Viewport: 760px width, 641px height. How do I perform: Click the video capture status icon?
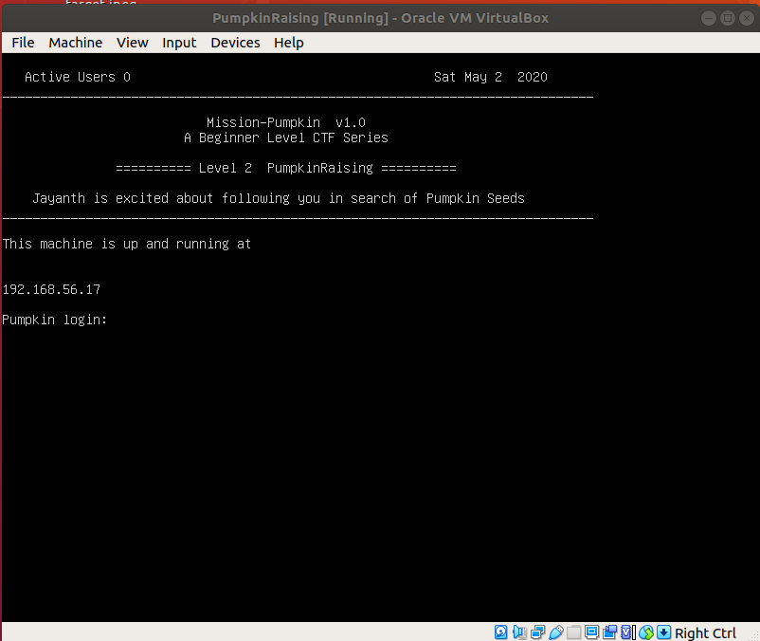pyautogui.click(x=609, y=632)
